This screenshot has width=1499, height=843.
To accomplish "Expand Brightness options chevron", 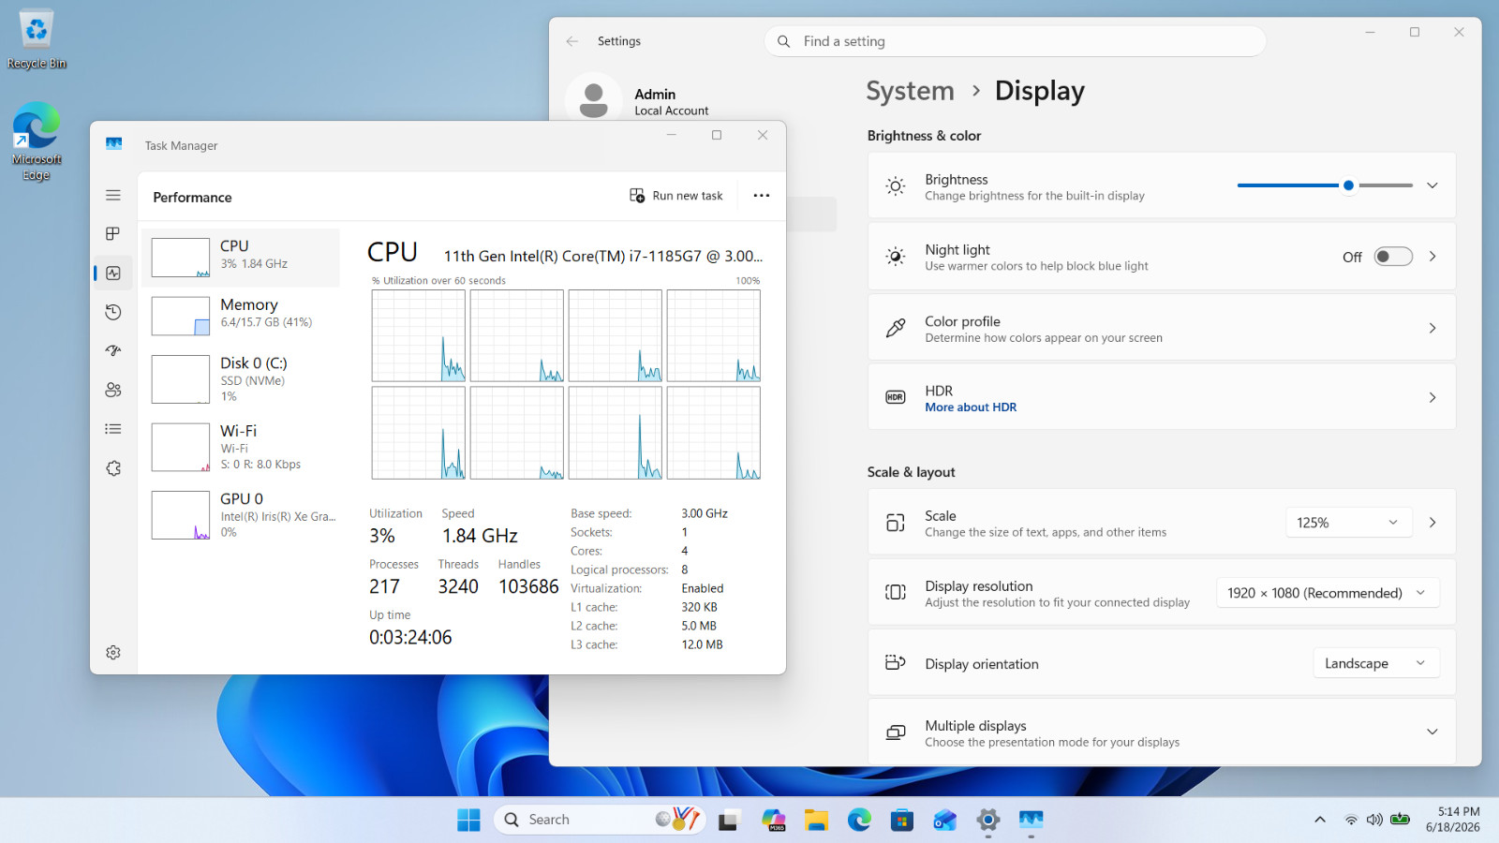I will 1432,185.
